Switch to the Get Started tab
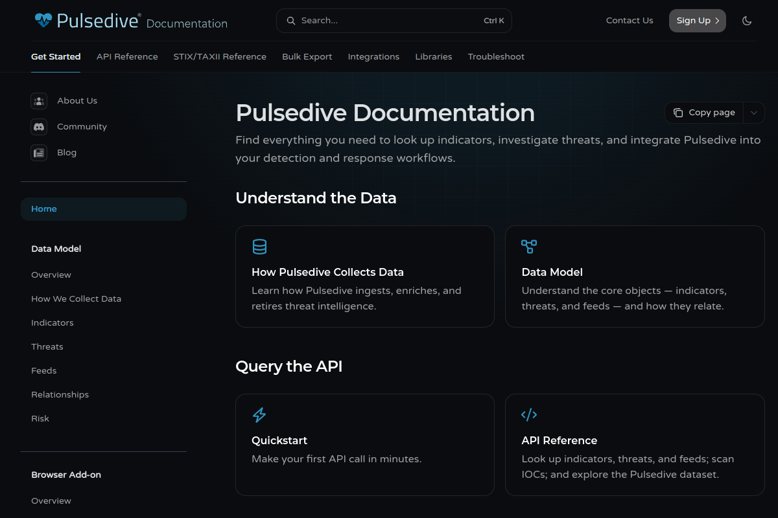This screenshot has height=518, width=778. tap(56, 57)
